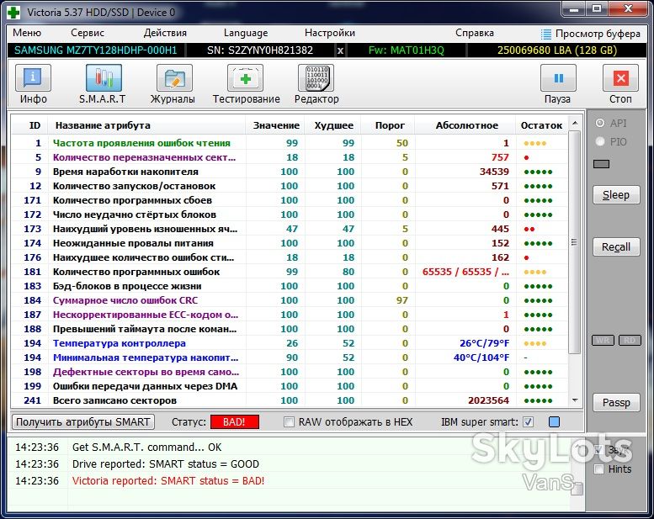Select row Температура контроллера
This screenshot has height=519, width=654.
click(x=290, y=343)
